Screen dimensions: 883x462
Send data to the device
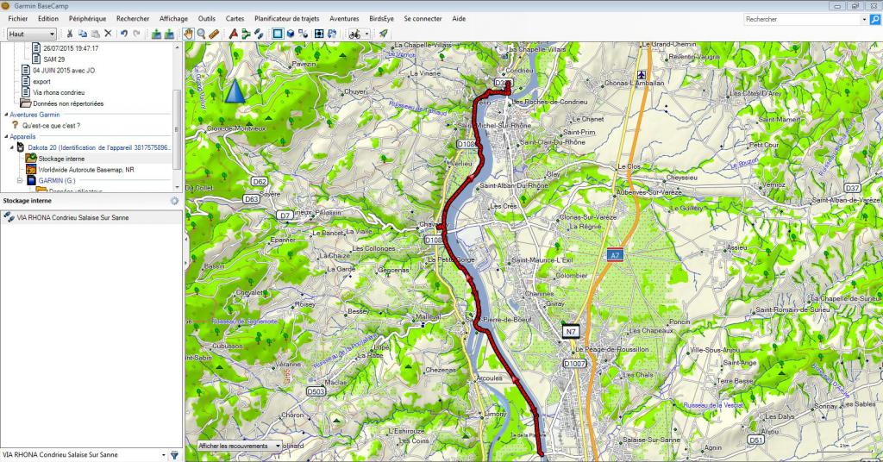point(157,34)
